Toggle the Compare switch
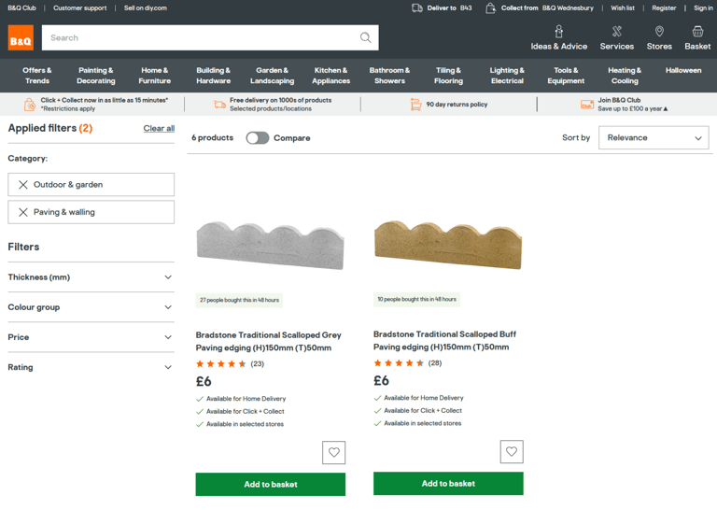The height and width of the screenshot is (510, 717). coord(258,137)
